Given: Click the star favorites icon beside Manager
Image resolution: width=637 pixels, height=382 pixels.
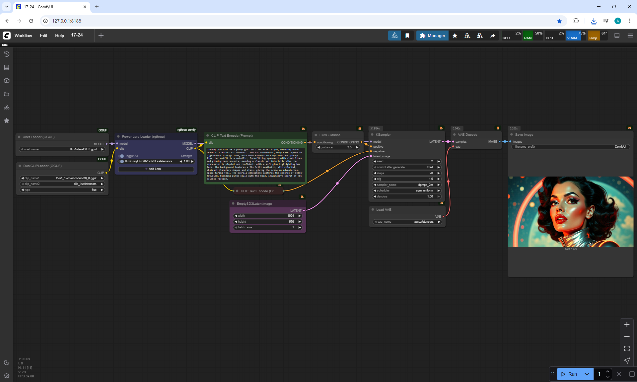Looking at the screenshot, I should (x=455, y=36).
